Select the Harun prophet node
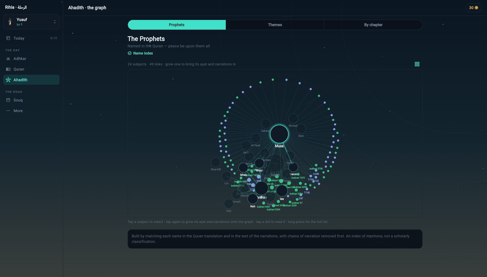 pyautogui.click(x=293, y=167)
